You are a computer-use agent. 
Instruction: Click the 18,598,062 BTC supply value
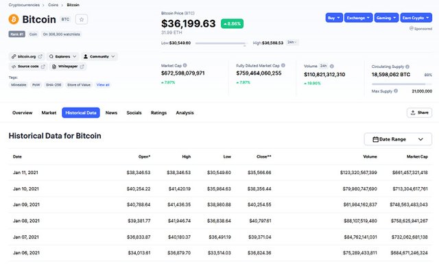[391, 75]
